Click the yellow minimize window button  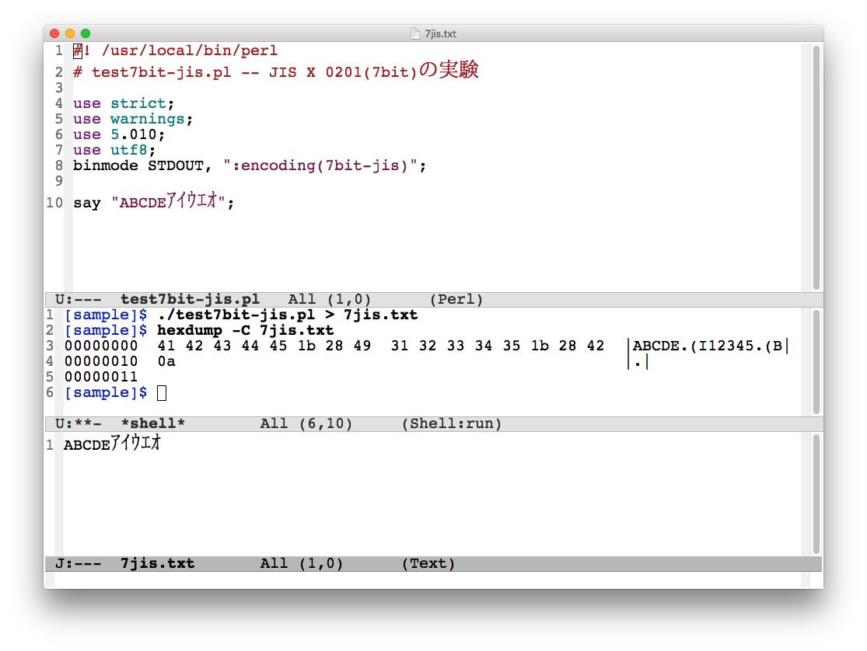[x=70, y=33]
